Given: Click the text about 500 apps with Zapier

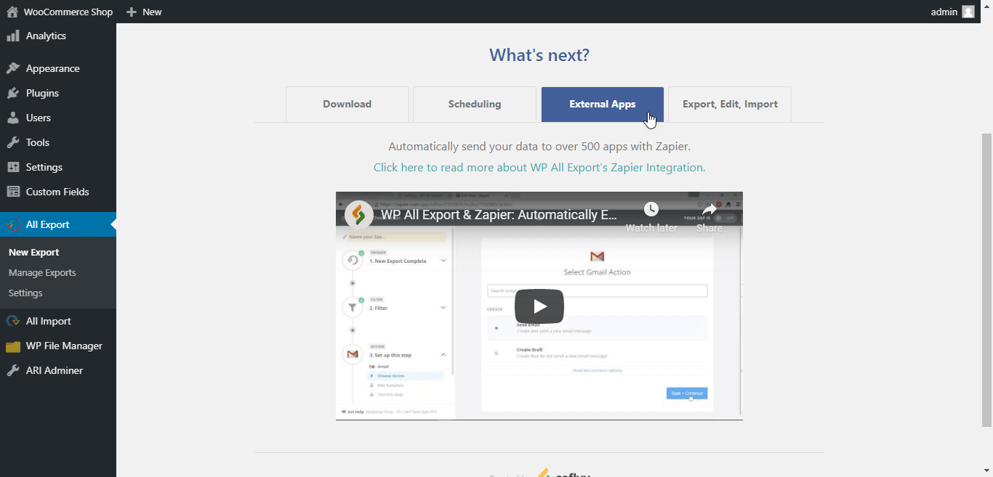Looking at the screenshot, I should coord(539,147).
